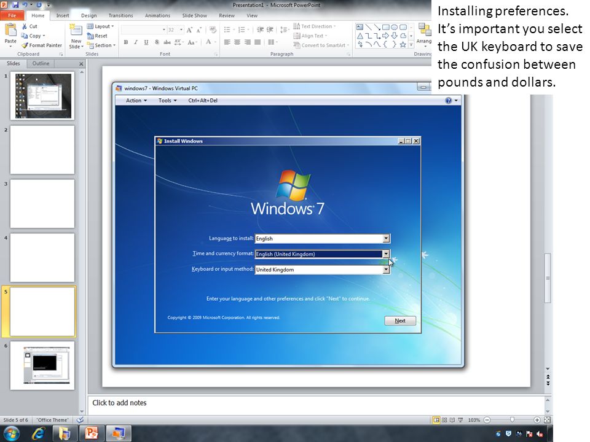This screenshot has height=442, width=590.
Task: Click the Reset slide button
Action: tap(97, 36)
